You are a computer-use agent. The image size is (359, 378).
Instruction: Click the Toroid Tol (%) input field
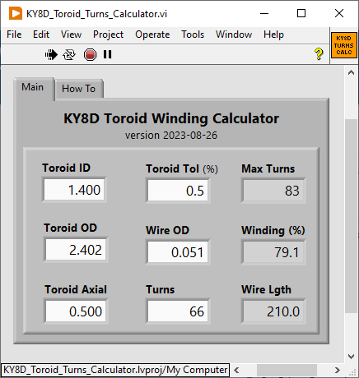point(178,191)
